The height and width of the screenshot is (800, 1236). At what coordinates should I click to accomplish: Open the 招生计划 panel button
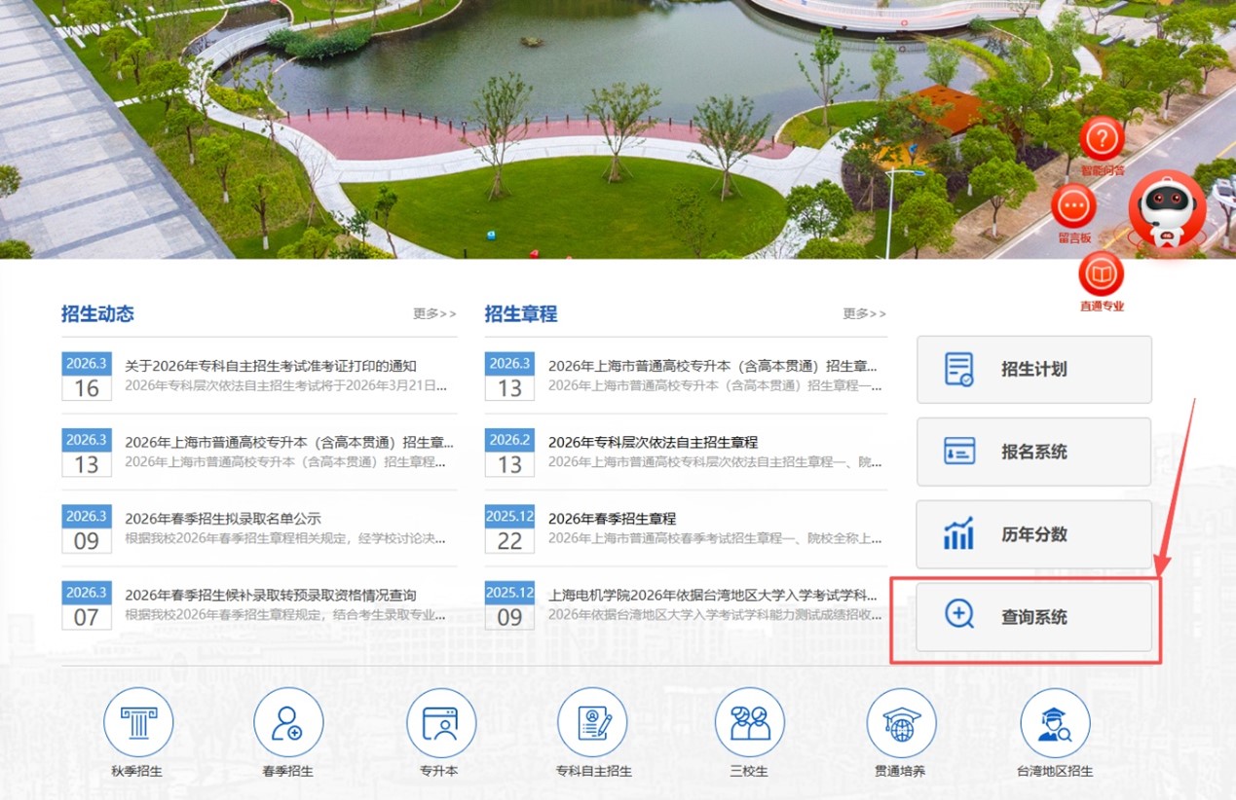1033,369
